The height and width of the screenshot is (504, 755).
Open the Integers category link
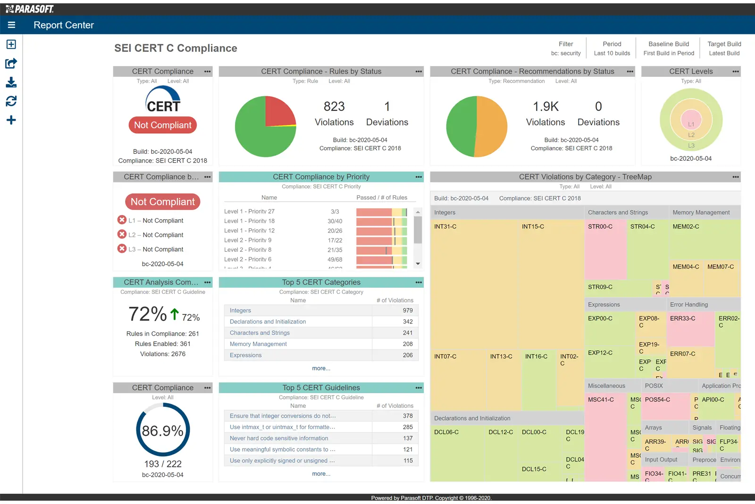[x=240, y=310]
